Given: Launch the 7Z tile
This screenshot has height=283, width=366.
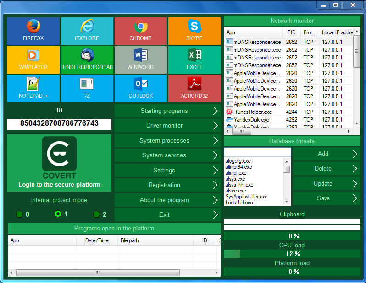Looking at the screenshot, I should 87,88.
